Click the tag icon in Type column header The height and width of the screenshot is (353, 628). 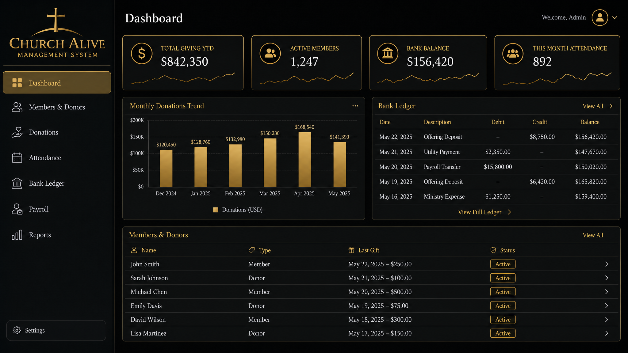pyautogui.click(x=251, y=250)
